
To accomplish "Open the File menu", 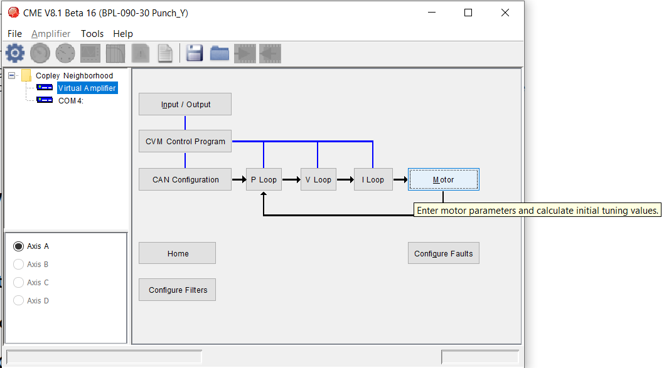I will 15,34.
